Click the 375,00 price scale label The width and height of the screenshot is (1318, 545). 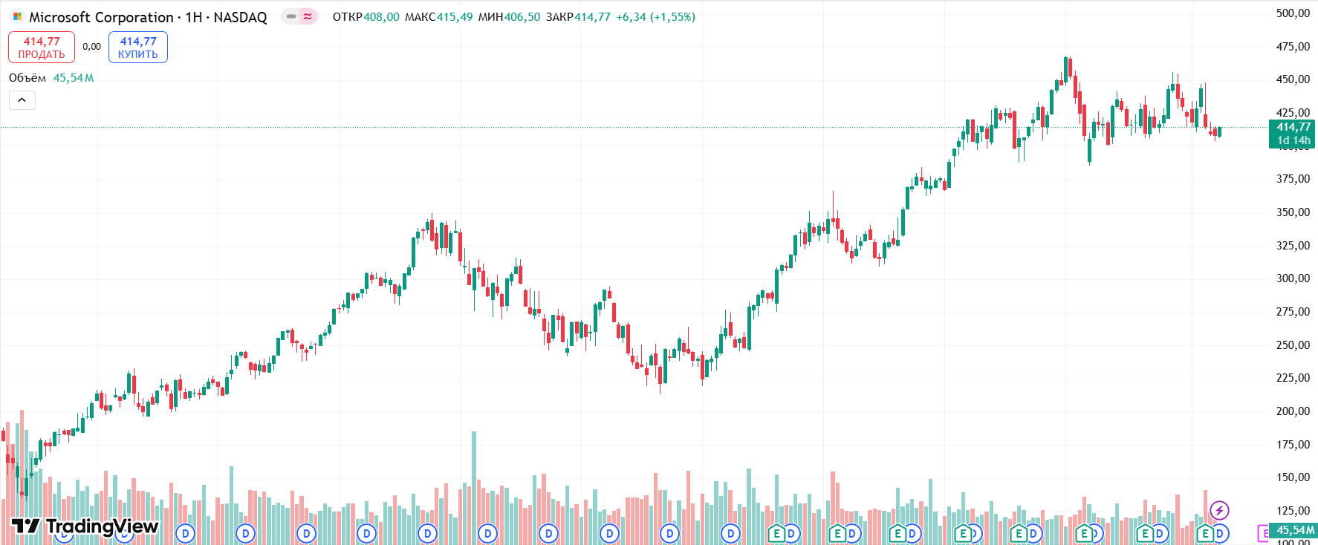(x=1293, y=178)
